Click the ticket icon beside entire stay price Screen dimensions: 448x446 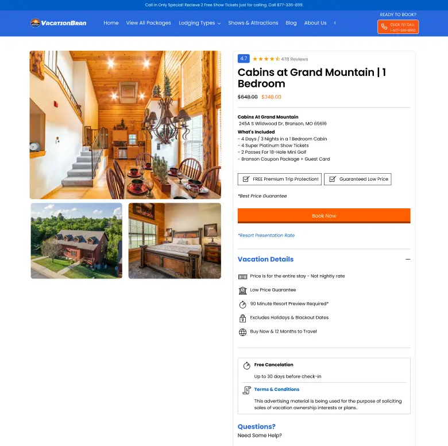[x=242, y=277]
